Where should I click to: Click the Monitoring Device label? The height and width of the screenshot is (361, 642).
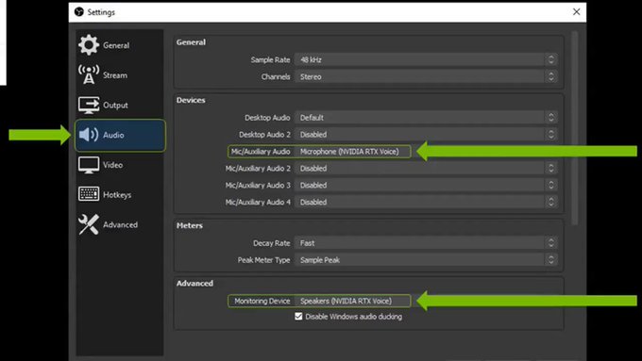[262, 301]
